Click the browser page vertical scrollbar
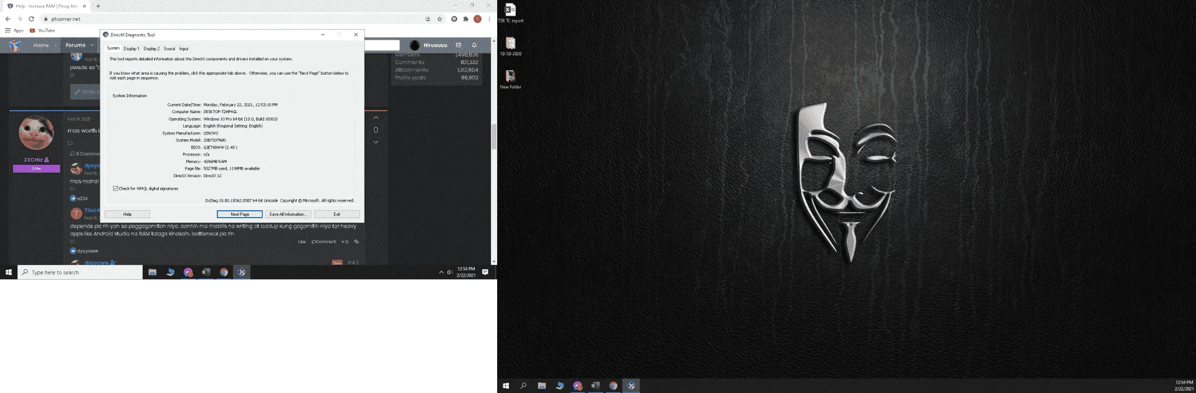The image size is (1196, 393). (x=494, y=137)
